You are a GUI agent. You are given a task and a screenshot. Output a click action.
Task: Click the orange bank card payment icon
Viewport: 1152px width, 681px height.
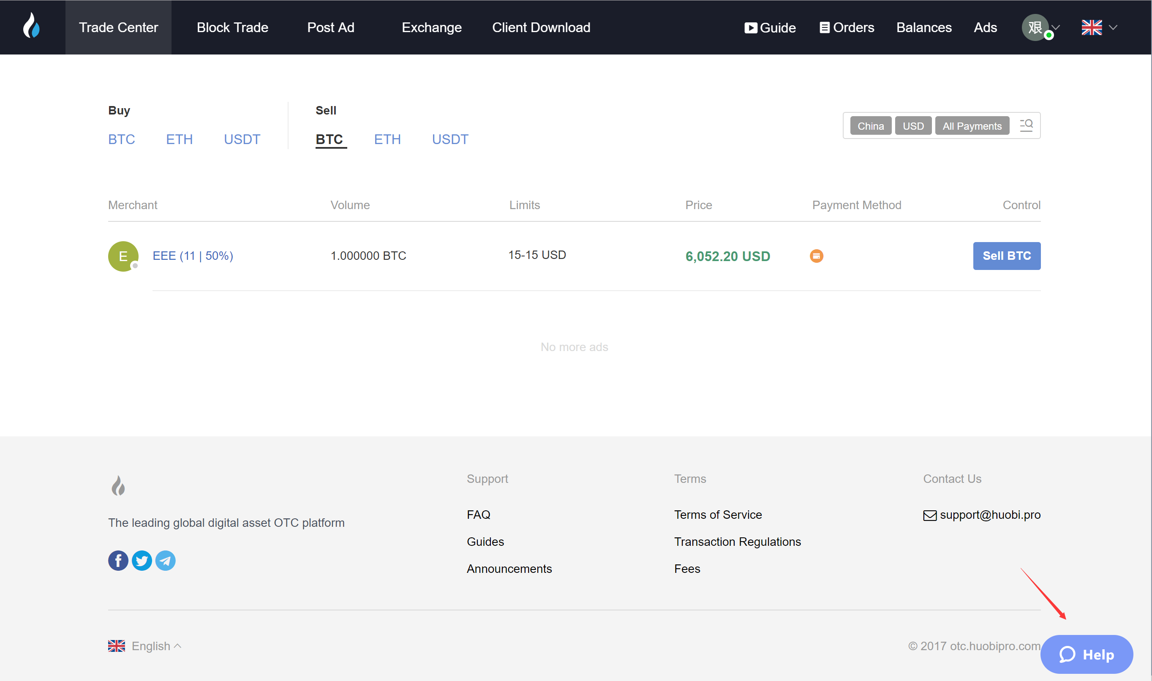[x=816, y=256]
